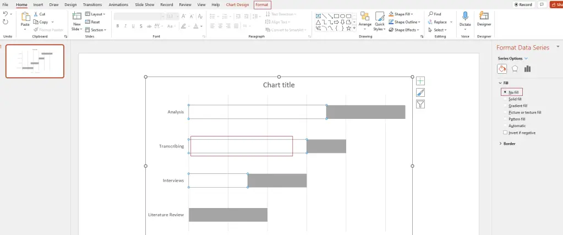Screen dimensions: 563x235
Task: Click the Chart Styles brush button
Action: tap(420, 92)
